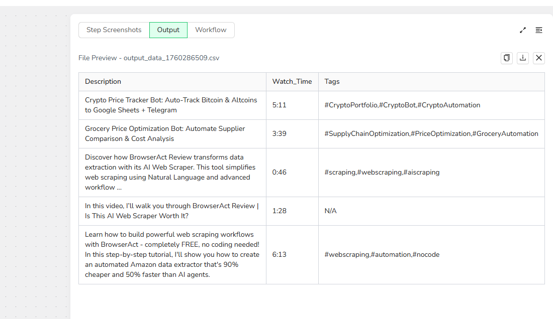Screen dimensions: 553x319
Task: Select the Grocery Price Optimization Bot description cell
Action: pyautogui.click(x=165, y=134)
